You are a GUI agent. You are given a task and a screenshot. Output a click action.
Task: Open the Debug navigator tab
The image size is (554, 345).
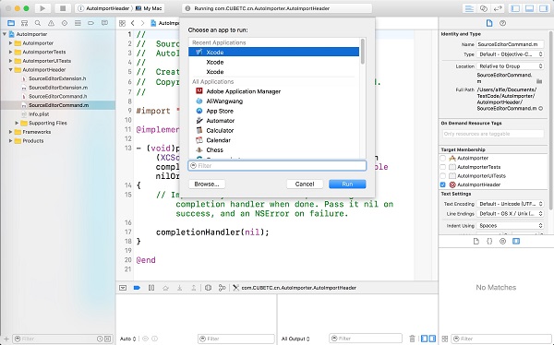pyautogui.click(x=78, y=23)
